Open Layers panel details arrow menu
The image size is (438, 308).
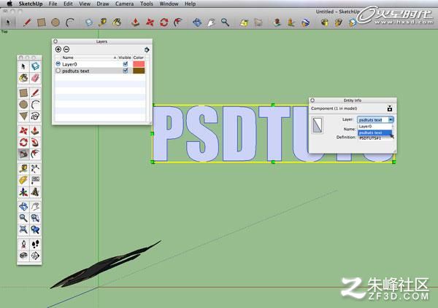pos(147,50)
